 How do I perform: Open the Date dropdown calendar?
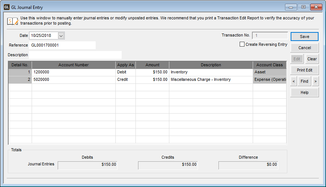point(61,36)
